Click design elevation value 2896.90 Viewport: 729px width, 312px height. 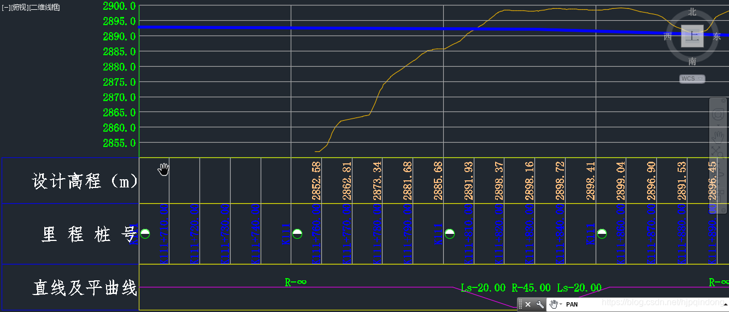pos(651,181)
